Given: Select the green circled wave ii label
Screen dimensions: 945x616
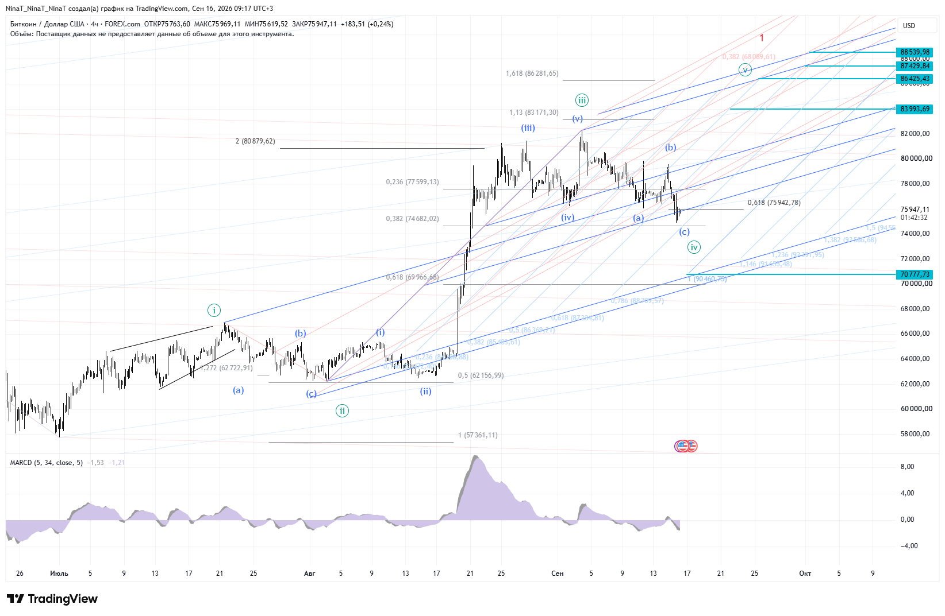Looking at the screenshot, I should (342, 410).
